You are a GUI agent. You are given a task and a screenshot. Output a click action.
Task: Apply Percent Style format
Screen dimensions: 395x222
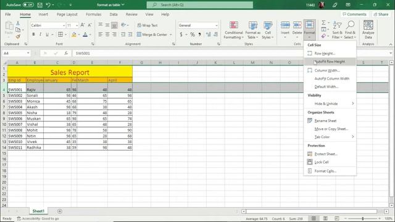pyautogui.click(x=193, y=35)
